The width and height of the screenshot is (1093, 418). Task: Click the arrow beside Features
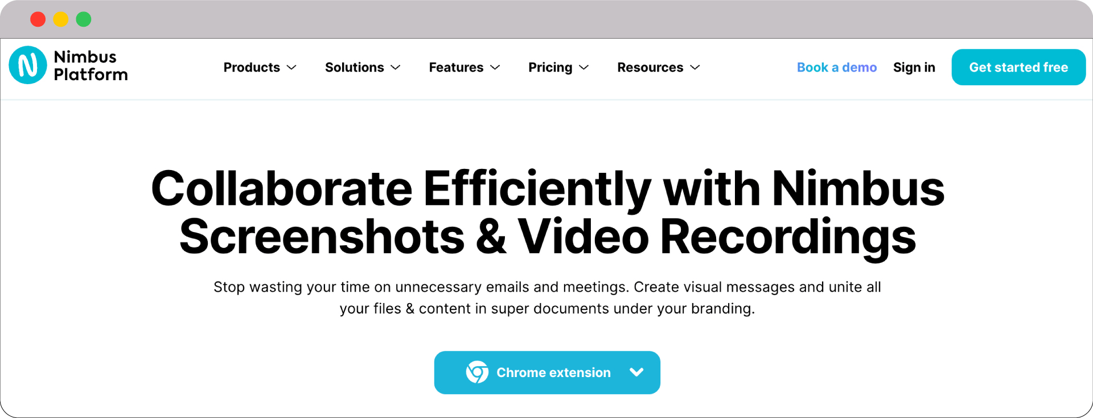tap(495, 68)
